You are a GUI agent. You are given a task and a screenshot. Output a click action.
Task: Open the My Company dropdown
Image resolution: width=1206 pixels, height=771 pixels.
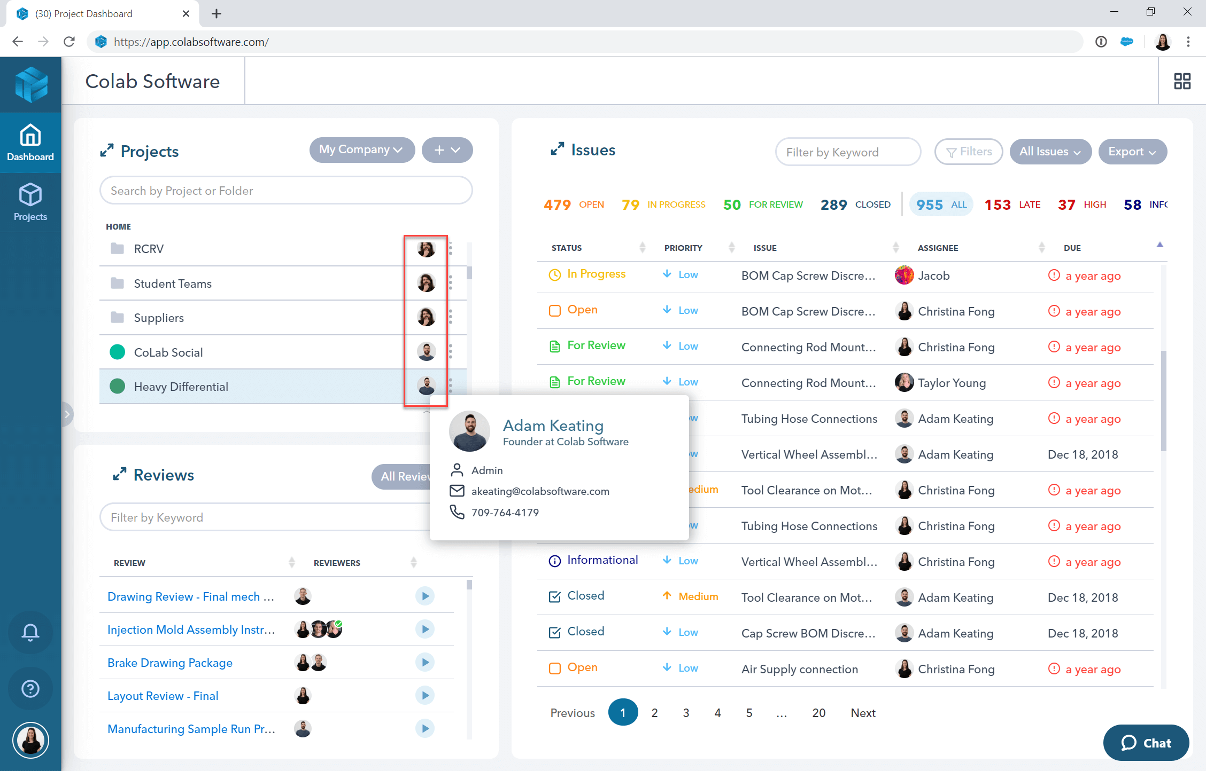362,150
